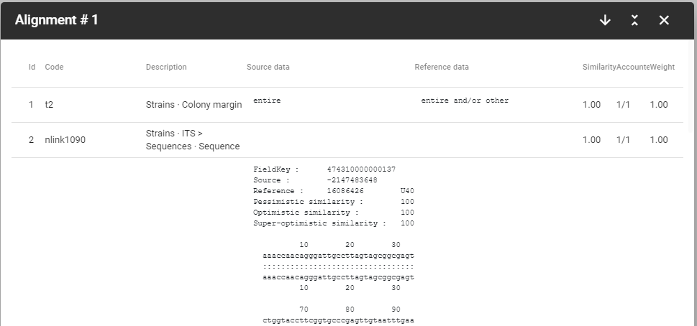
Task: Collapse the alignment panel with the double-chevron icon
Action: [634, 20]
